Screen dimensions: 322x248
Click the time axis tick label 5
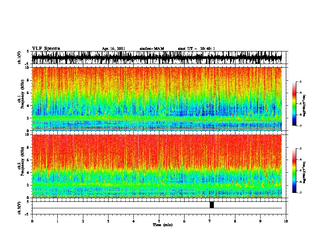tap(159, 221)
